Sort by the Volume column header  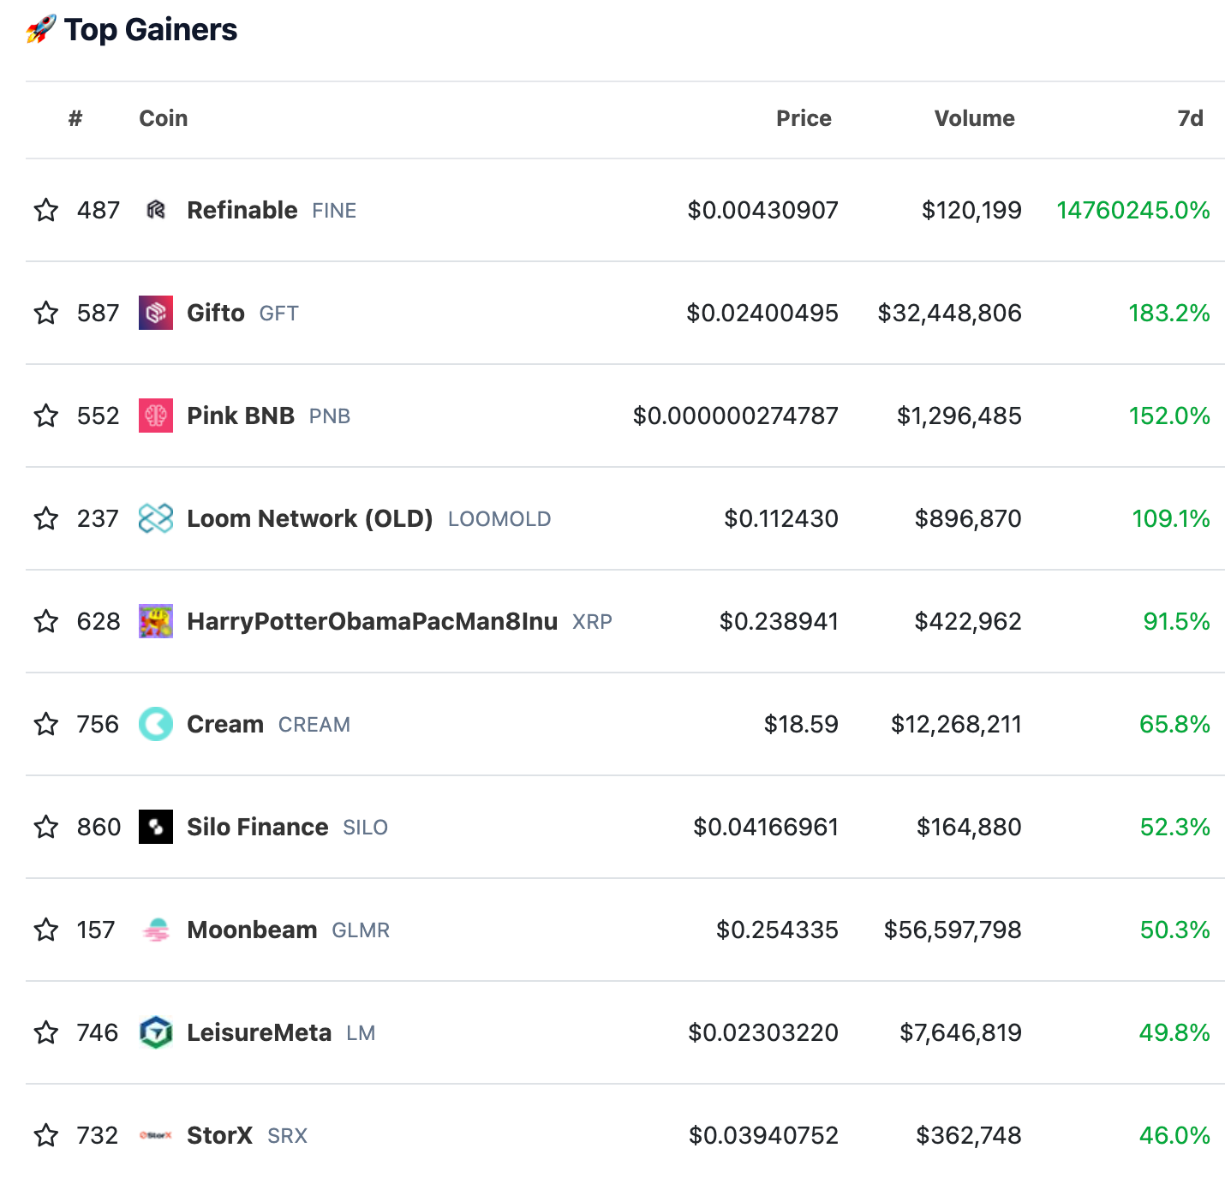pyautogui.click(x=974, y=118)
